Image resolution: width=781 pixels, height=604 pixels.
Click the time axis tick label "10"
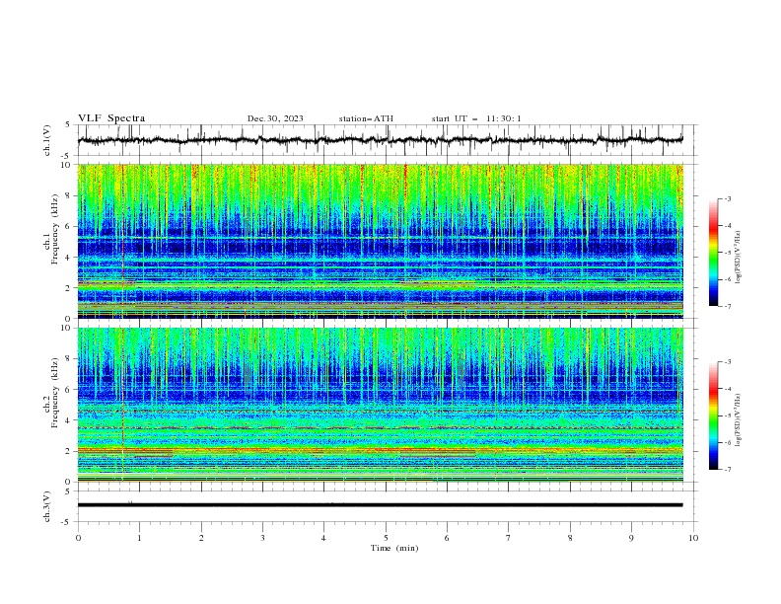pos(693,538)
